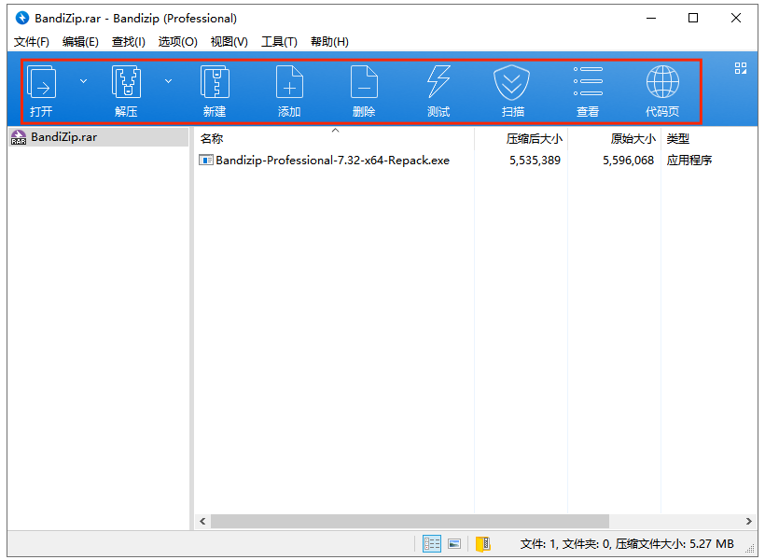The image size is (765, 560).
Task: Open the 视图(V) menu
Action: click(229, 42)
